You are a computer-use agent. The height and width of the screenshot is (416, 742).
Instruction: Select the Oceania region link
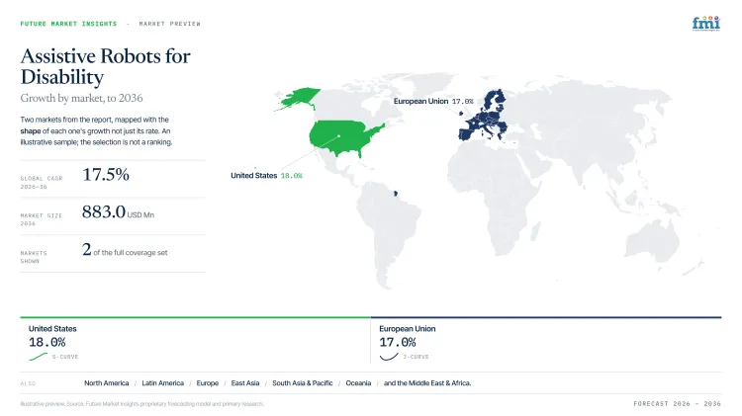[x=358, y=383]
